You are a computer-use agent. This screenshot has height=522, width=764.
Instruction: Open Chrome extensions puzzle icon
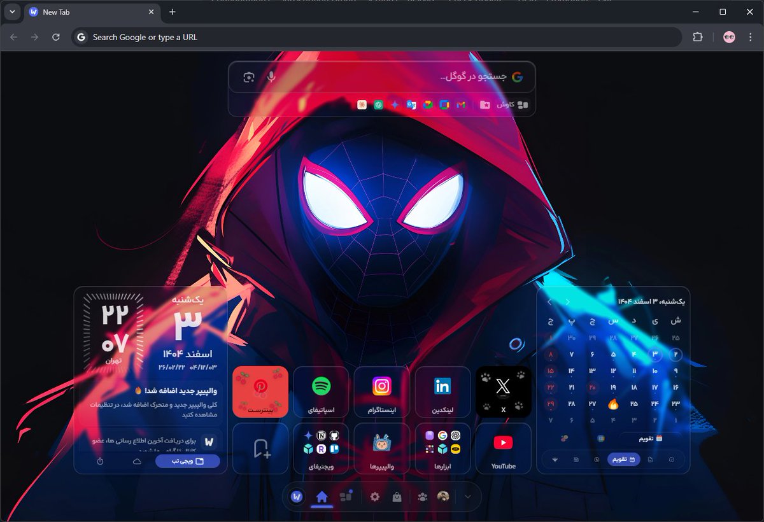pyautogui.click(x=697, y=37)
